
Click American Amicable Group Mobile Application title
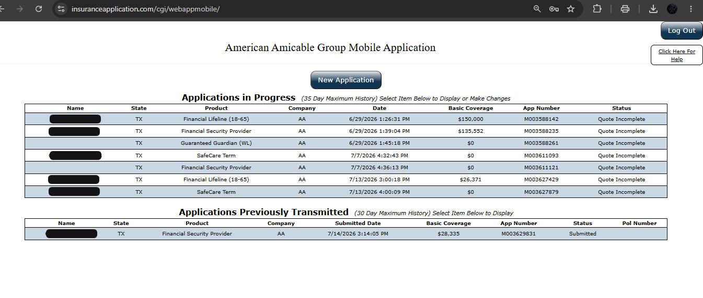(x=330, y=47)
